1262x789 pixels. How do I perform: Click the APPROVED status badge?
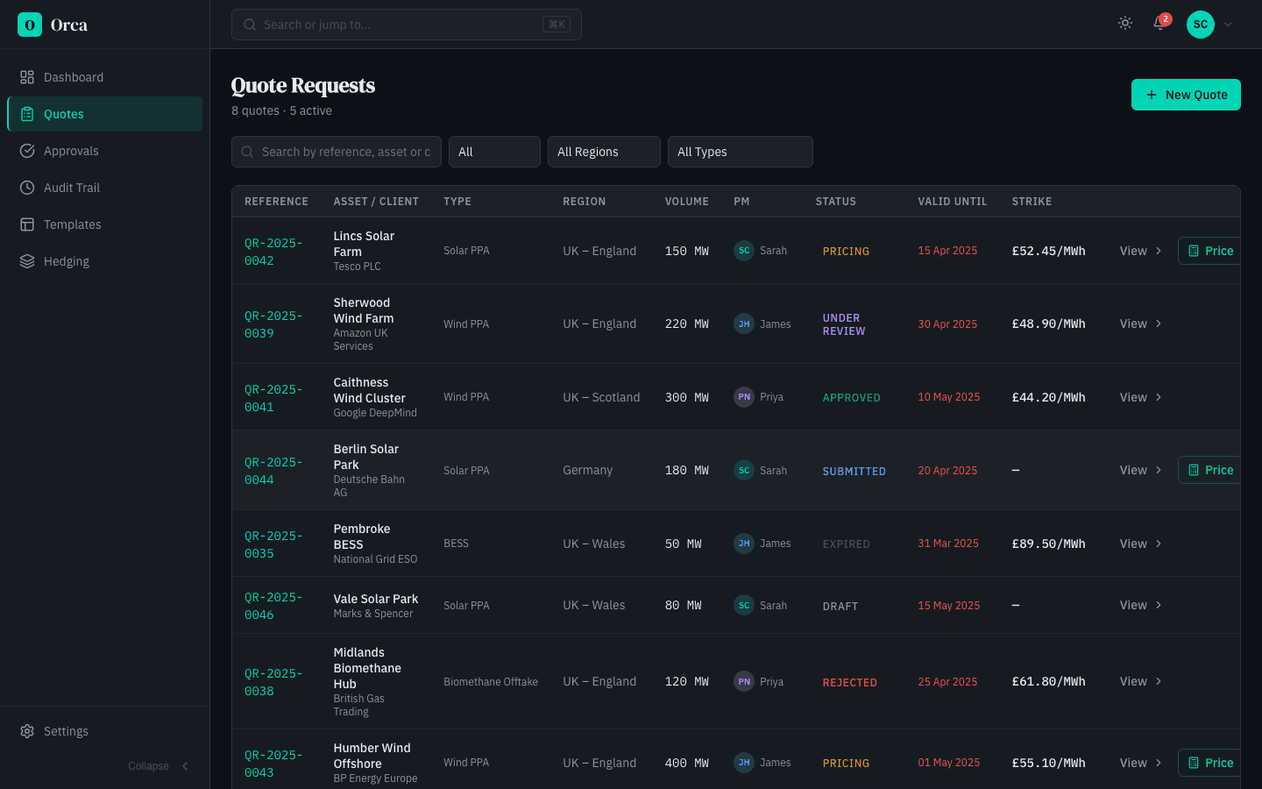pos(851,398)
